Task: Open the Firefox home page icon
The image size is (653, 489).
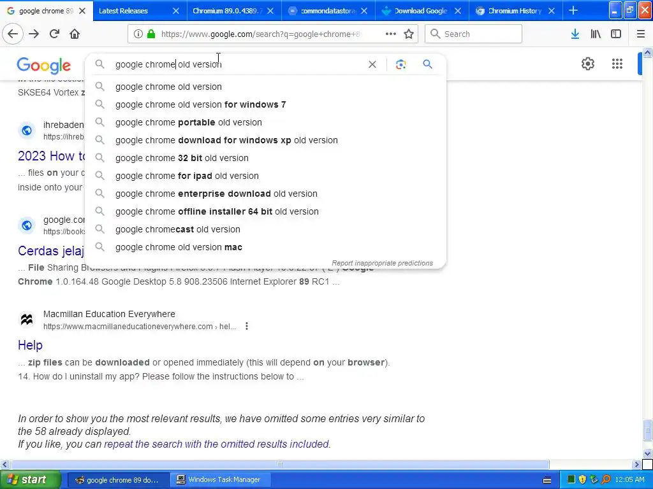Action: [75, 34]
